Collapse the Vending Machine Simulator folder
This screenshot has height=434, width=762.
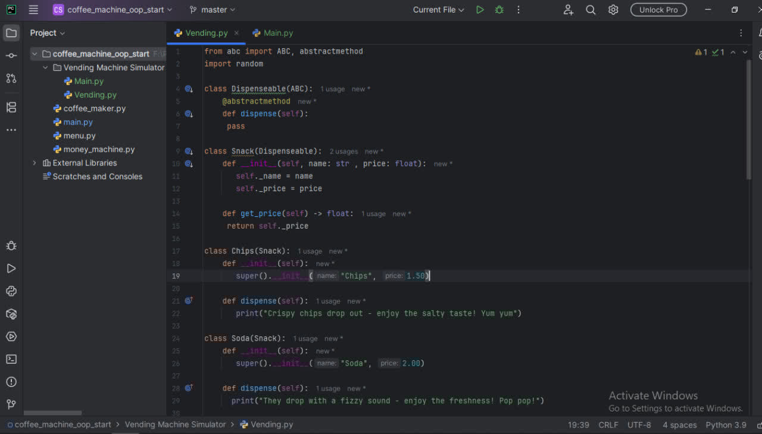coord(45,68)
